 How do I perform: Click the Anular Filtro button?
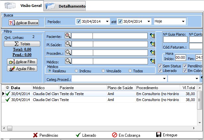point(22,68)
